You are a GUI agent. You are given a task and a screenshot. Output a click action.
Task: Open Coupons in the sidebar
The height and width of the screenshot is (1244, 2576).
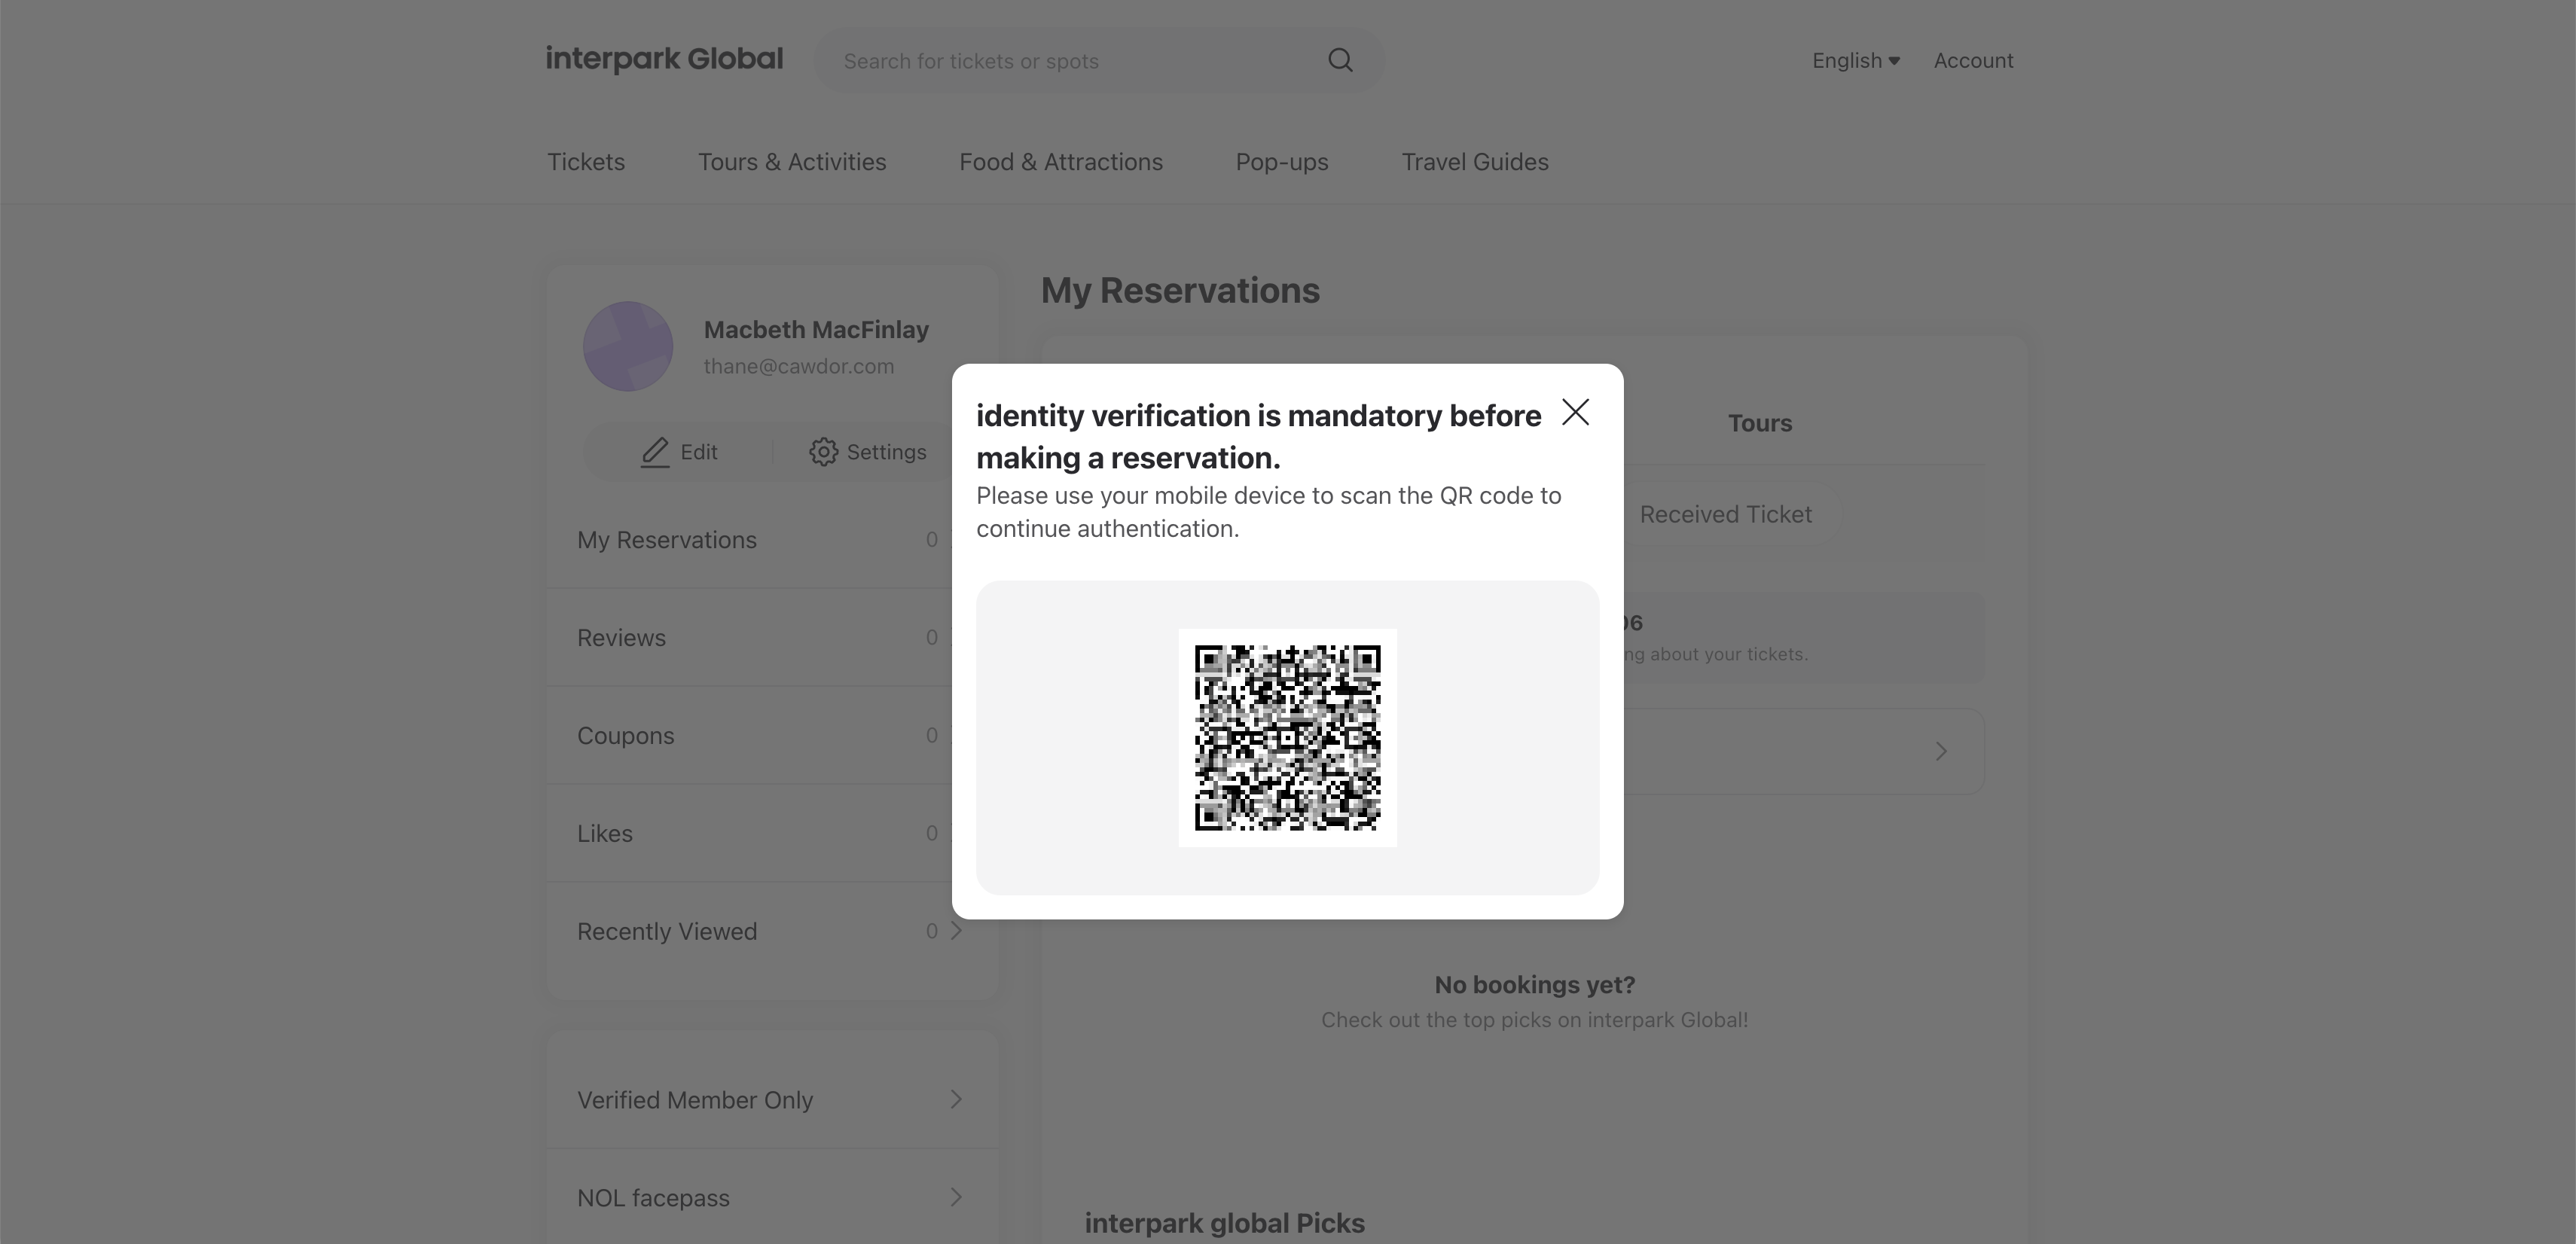point(626,736)
